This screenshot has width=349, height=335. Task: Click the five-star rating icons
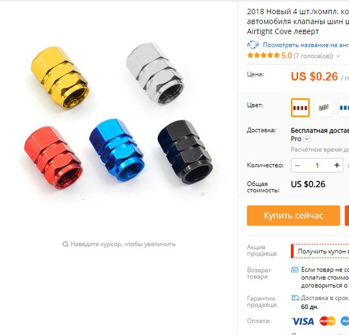[263, 55]
